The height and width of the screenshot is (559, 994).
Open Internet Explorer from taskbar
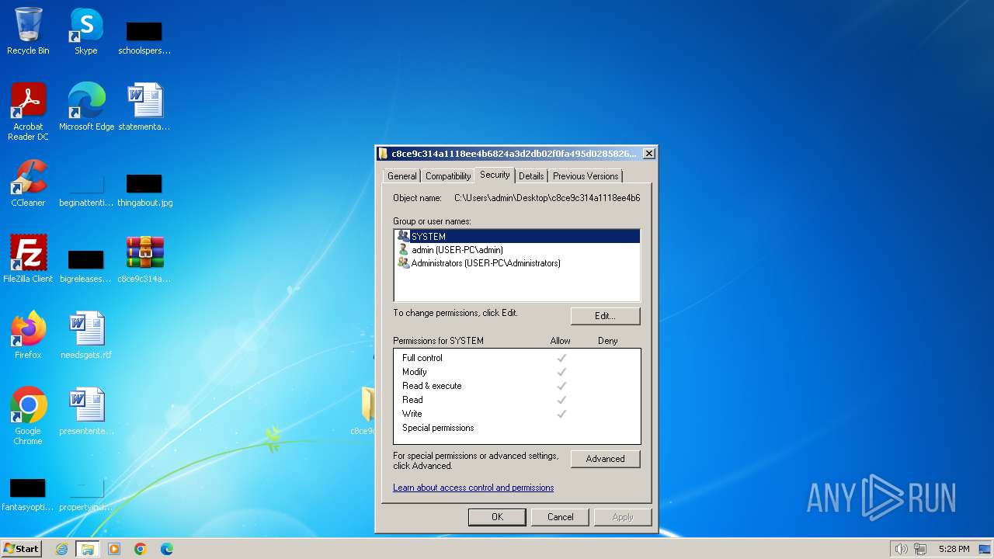[x=61, y=549]
